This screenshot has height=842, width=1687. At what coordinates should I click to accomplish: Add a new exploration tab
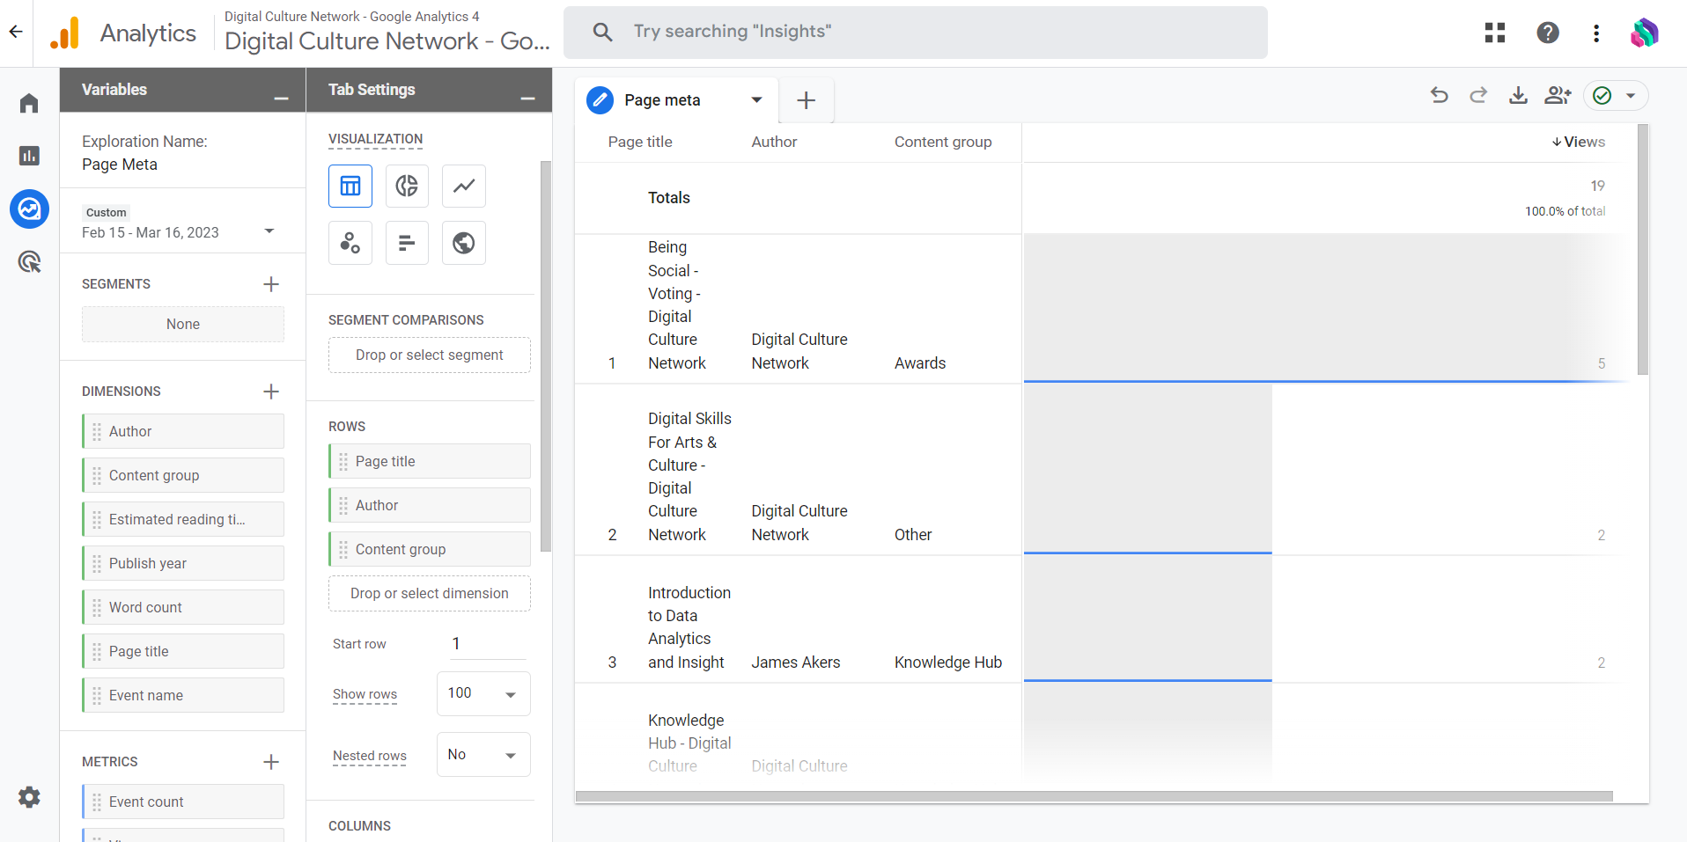click(x=806, y=100)
